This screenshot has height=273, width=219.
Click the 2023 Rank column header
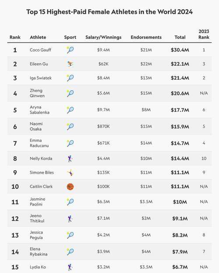pos(204,34)
